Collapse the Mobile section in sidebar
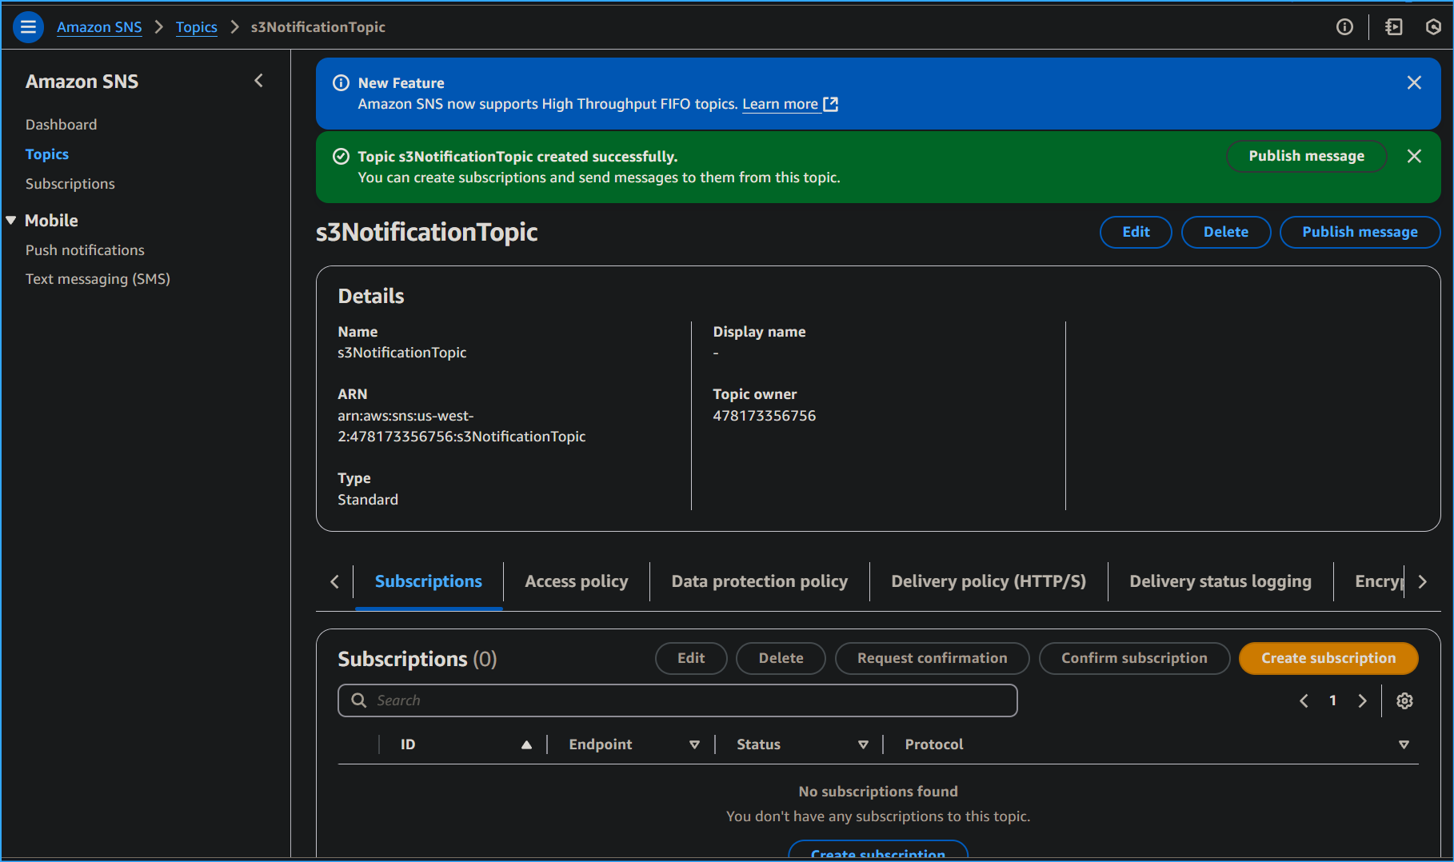Screen dimensions: 1454x862 click(x=11, y=221)
